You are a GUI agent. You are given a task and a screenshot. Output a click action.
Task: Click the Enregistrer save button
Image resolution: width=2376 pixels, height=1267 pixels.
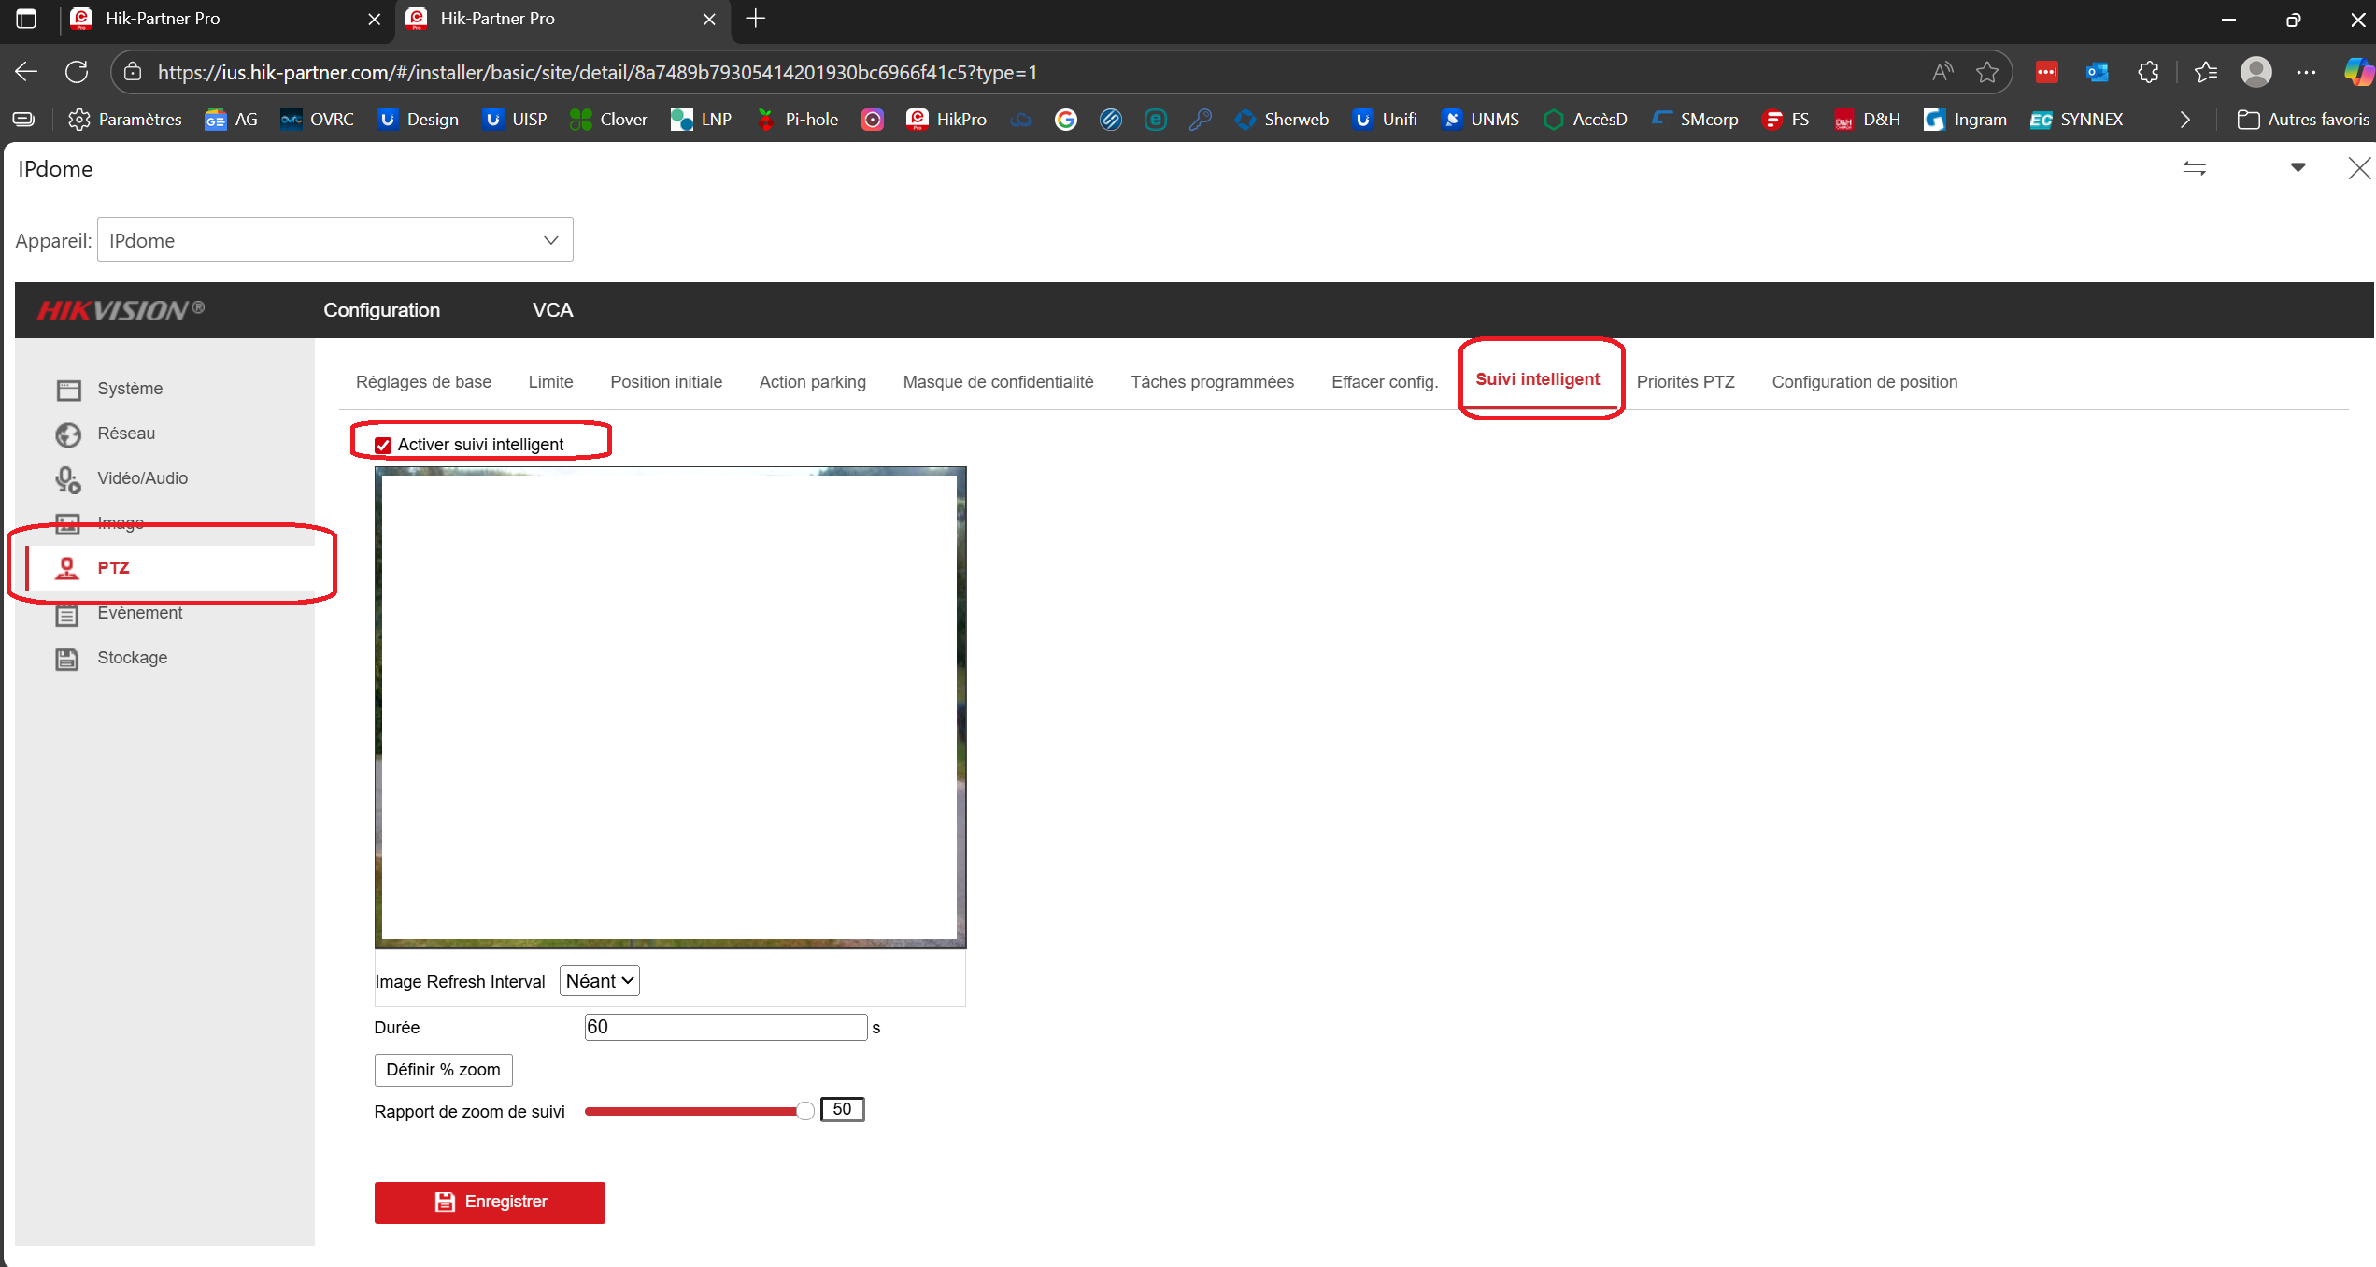click(490, 1202)
